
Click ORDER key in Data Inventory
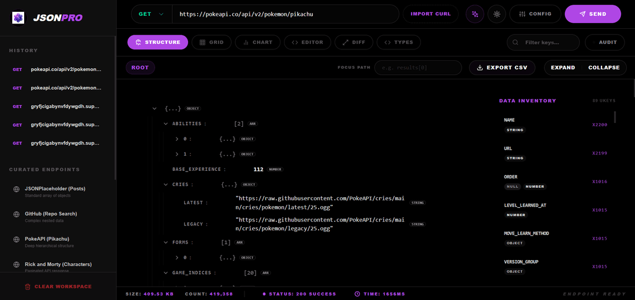(511, 177)
